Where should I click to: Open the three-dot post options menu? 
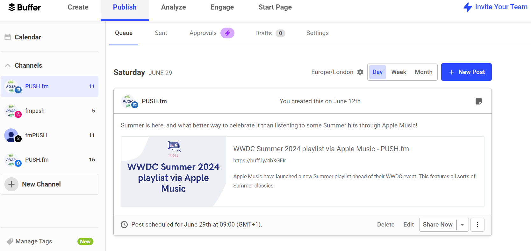[x=477, y=225]
